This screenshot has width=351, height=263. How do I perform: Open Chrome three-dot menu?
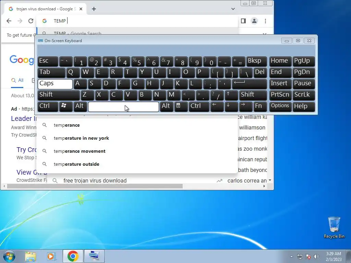[x=266, y=21]
